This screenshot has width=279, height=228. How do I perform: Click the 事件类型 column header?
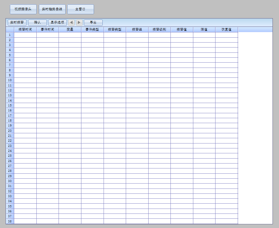tap(92, 30)
